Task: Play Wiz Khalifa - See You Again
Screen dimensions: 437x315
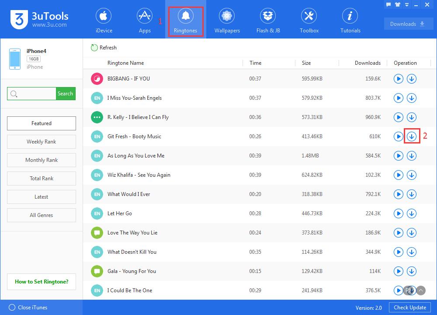Action: tap(399, 175)
